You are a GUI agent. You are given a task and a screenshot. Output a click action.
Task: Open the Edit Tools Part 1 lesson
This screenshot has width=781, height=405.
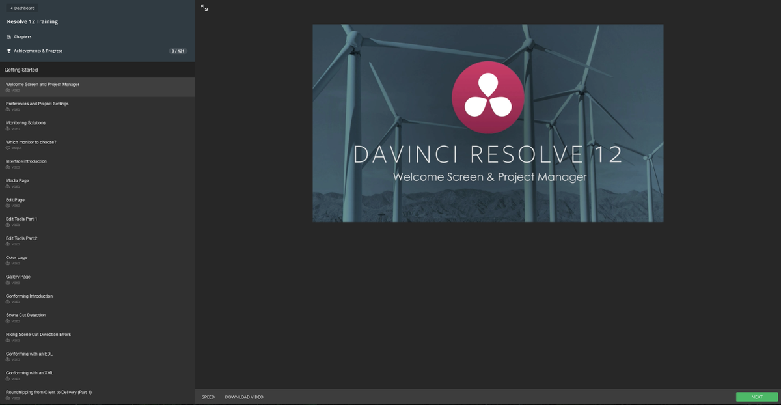[98, 221]
